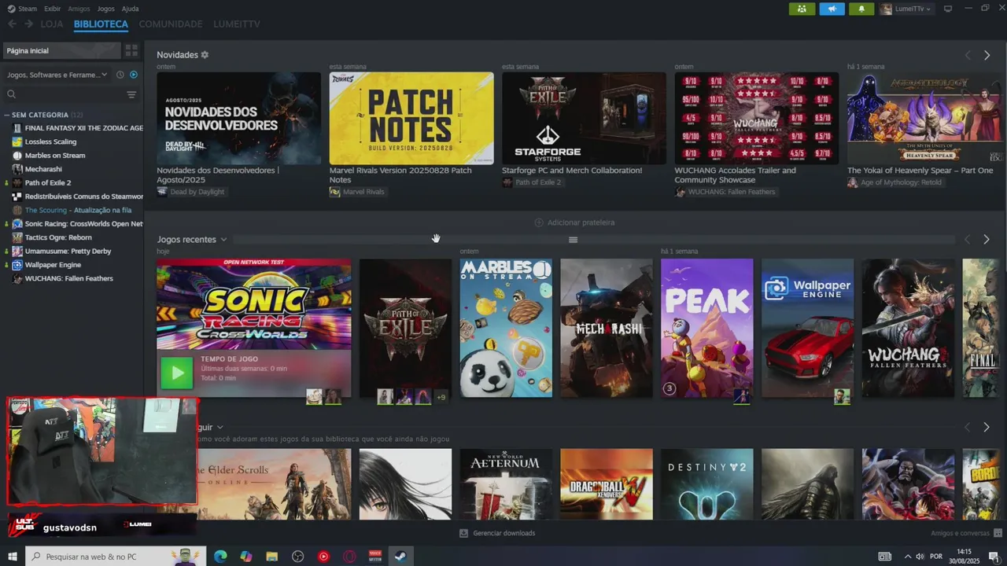Open Jogos, Softwares e Ferramentas dropdown
Image resolution: width=1007 pixels, height=566 pixels.
[x=57, y=75]
